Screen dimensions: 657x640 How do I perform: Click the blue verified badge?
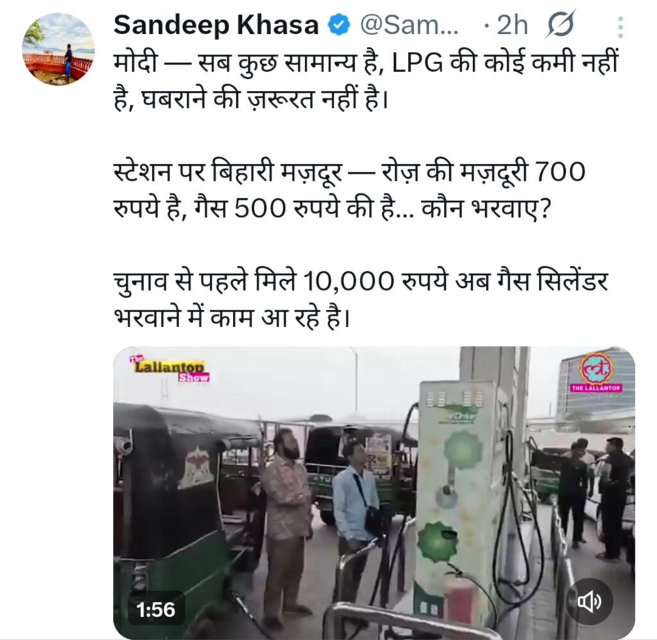tap(338, 26)
